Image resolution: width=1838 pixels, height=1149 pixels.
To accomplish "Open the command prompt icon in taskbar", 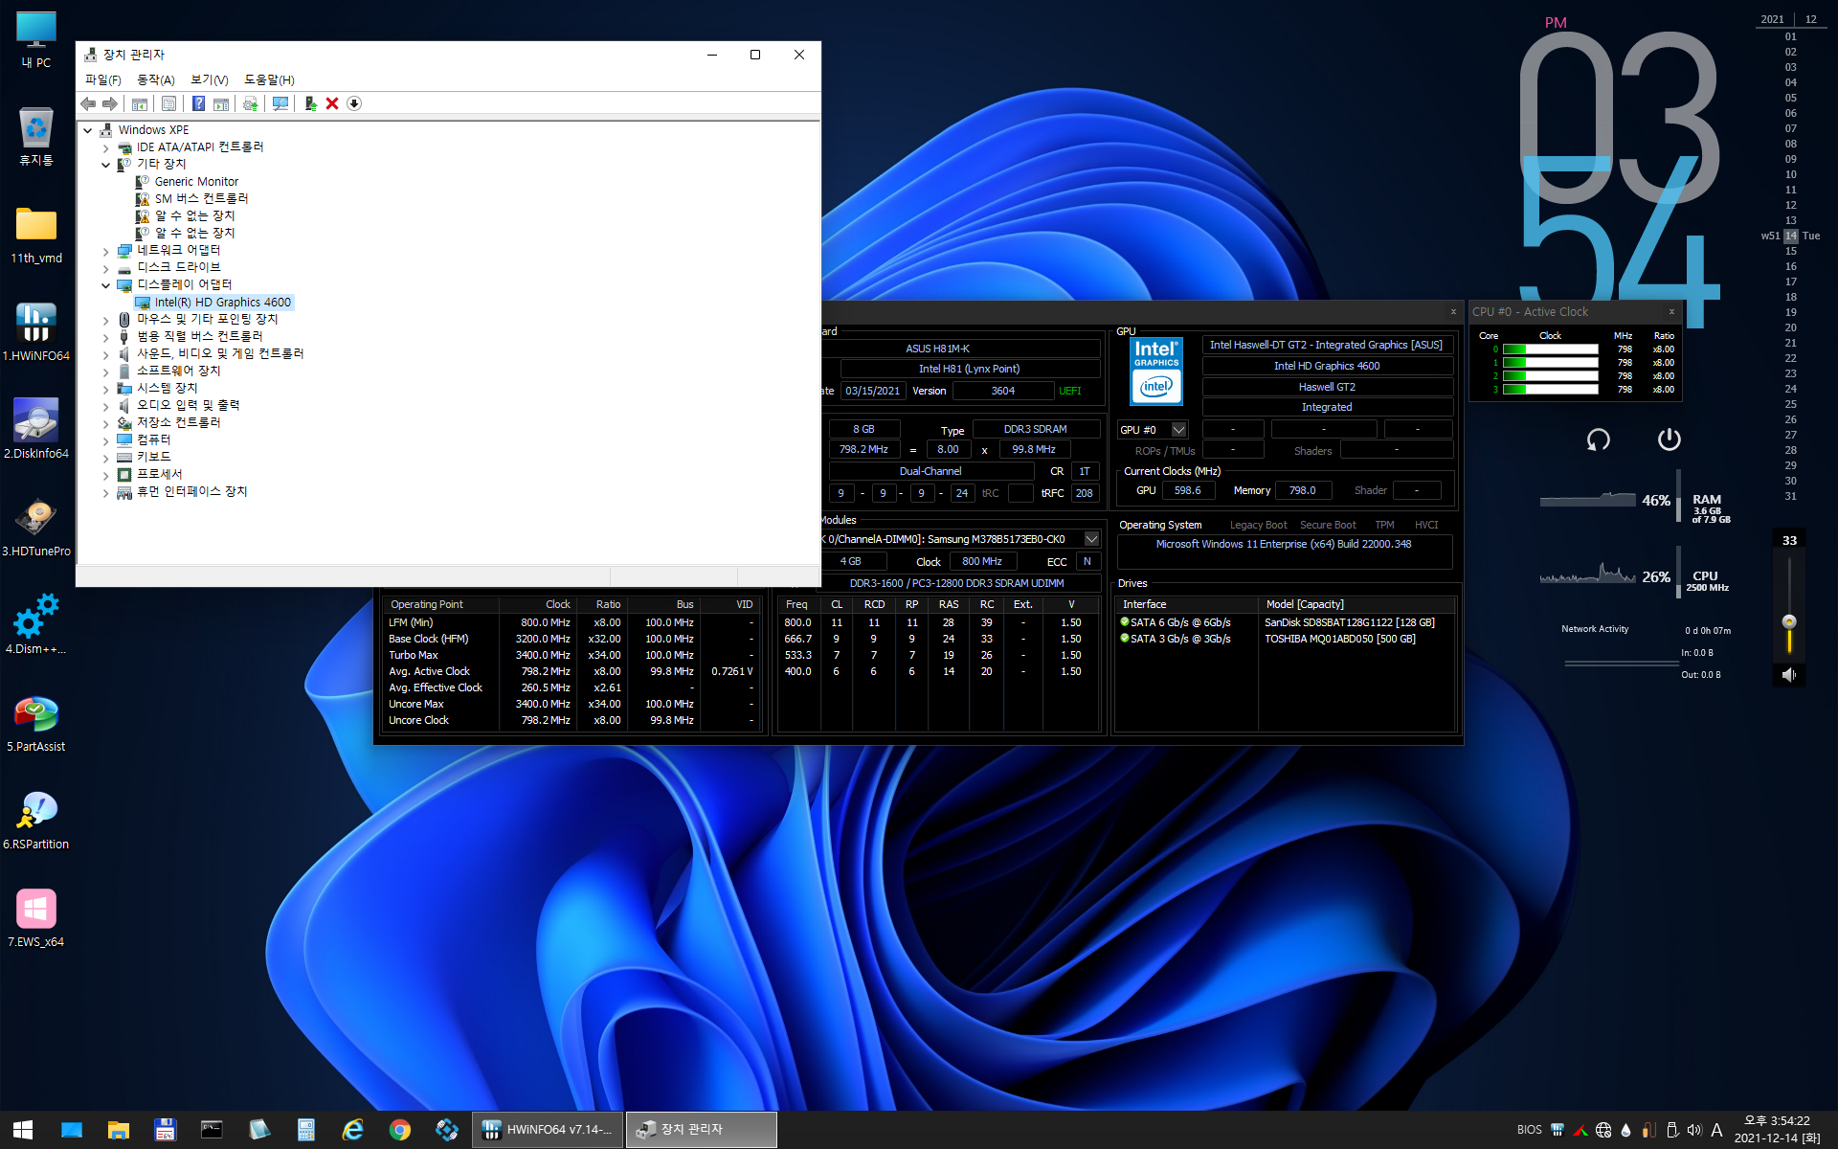I will tap(212, 1130).
